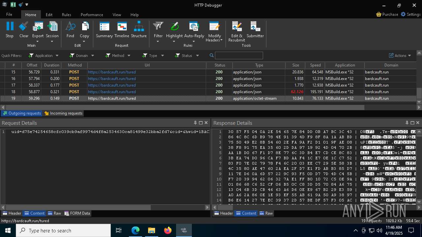Open Microsoft Edge from the taskbar
422x237 pixels.
[x=136, y=230]
